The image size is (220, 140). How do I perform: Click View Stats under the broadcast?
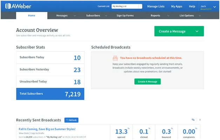(x=24, y=133)
